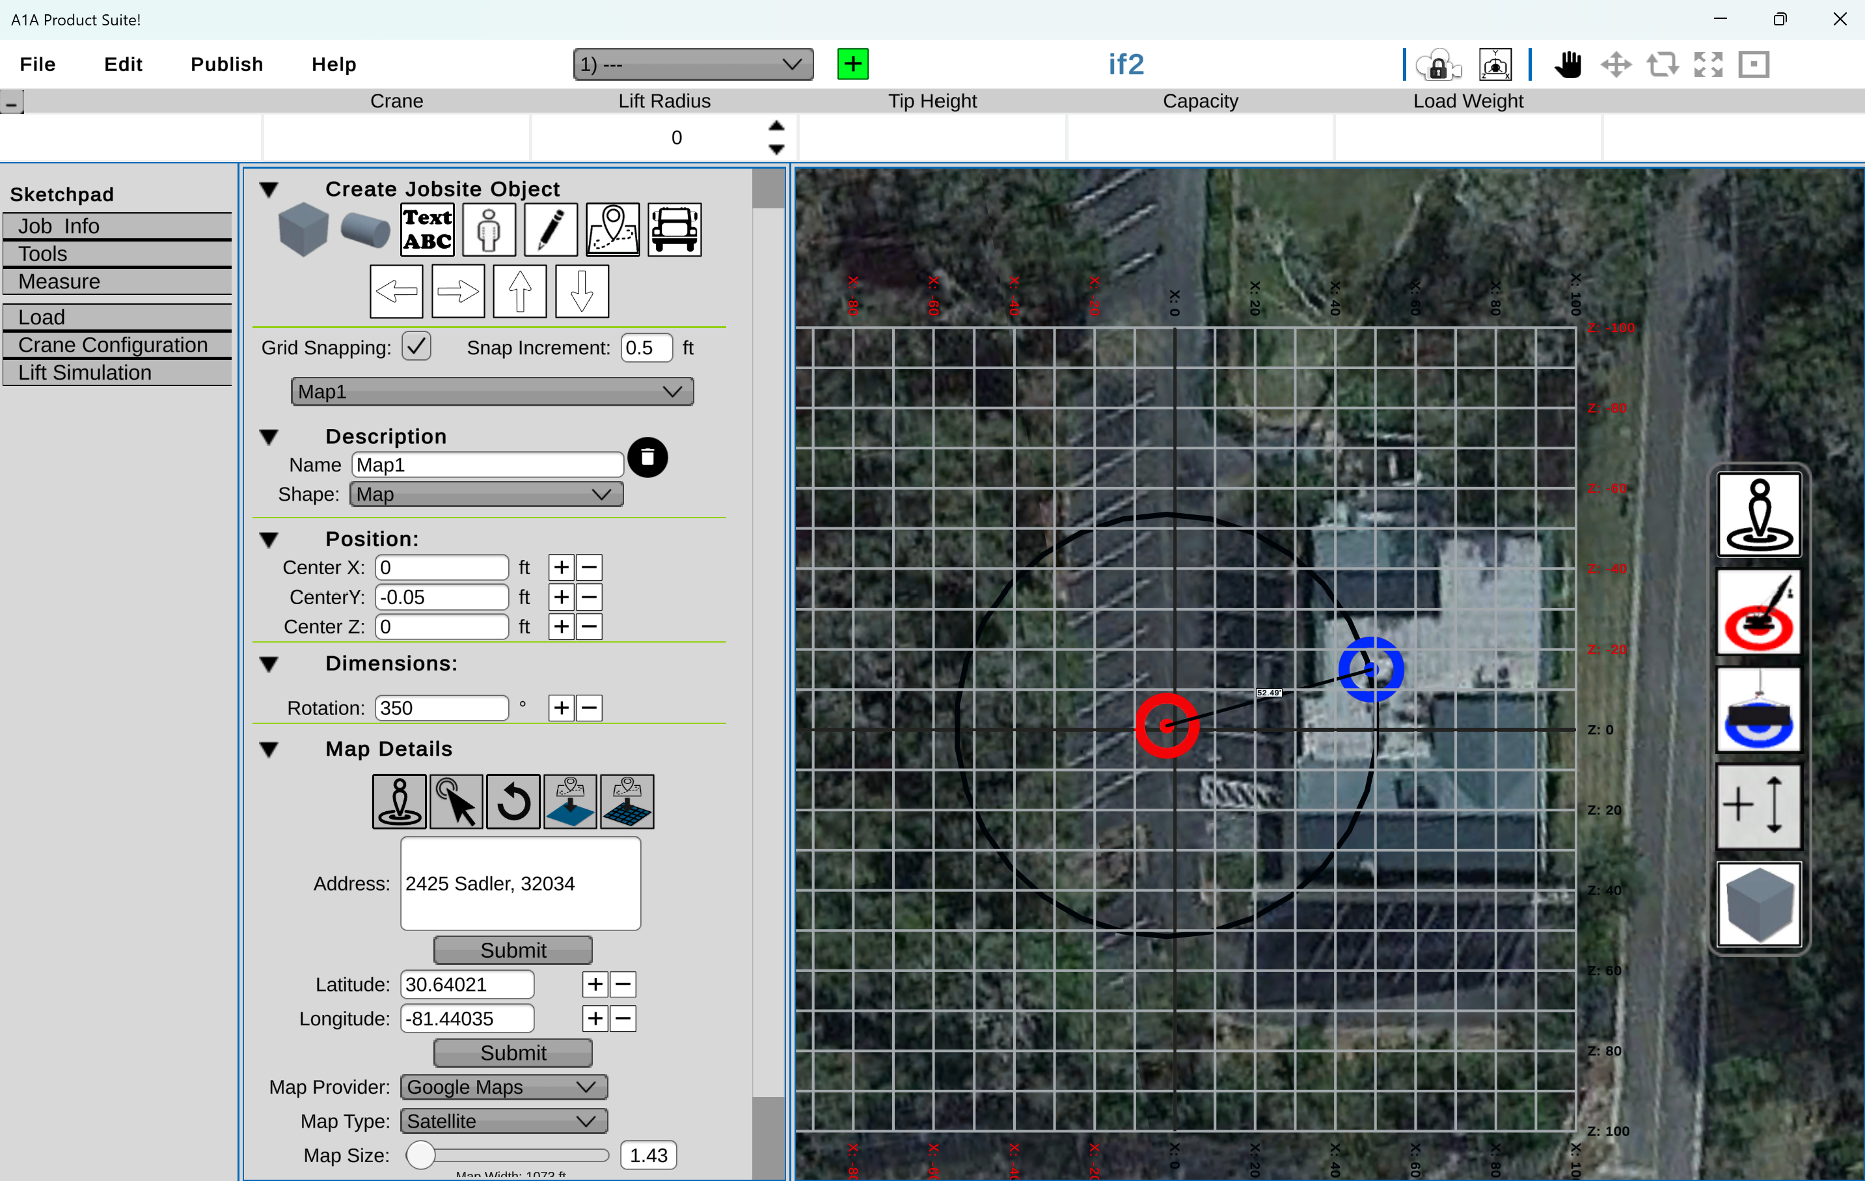This screenshot has width=1865, height=1181.
Task: Open the Help menu
Action: point(334,64)
